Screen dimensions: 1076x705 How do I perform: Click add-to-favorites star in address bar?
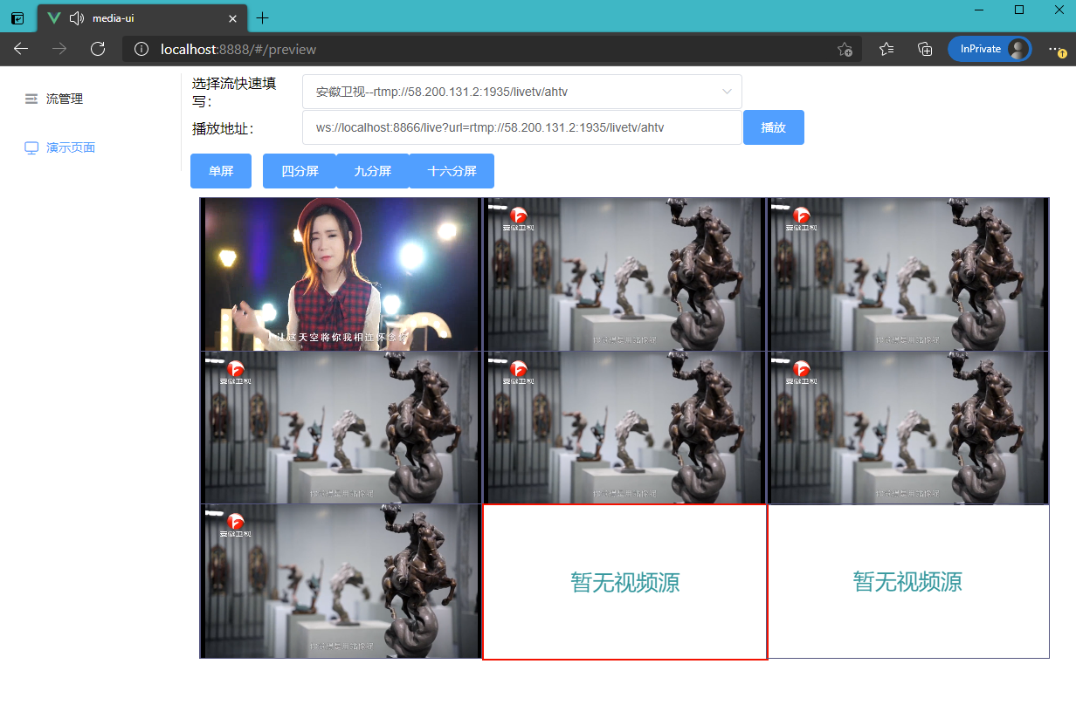pos(845,49)
